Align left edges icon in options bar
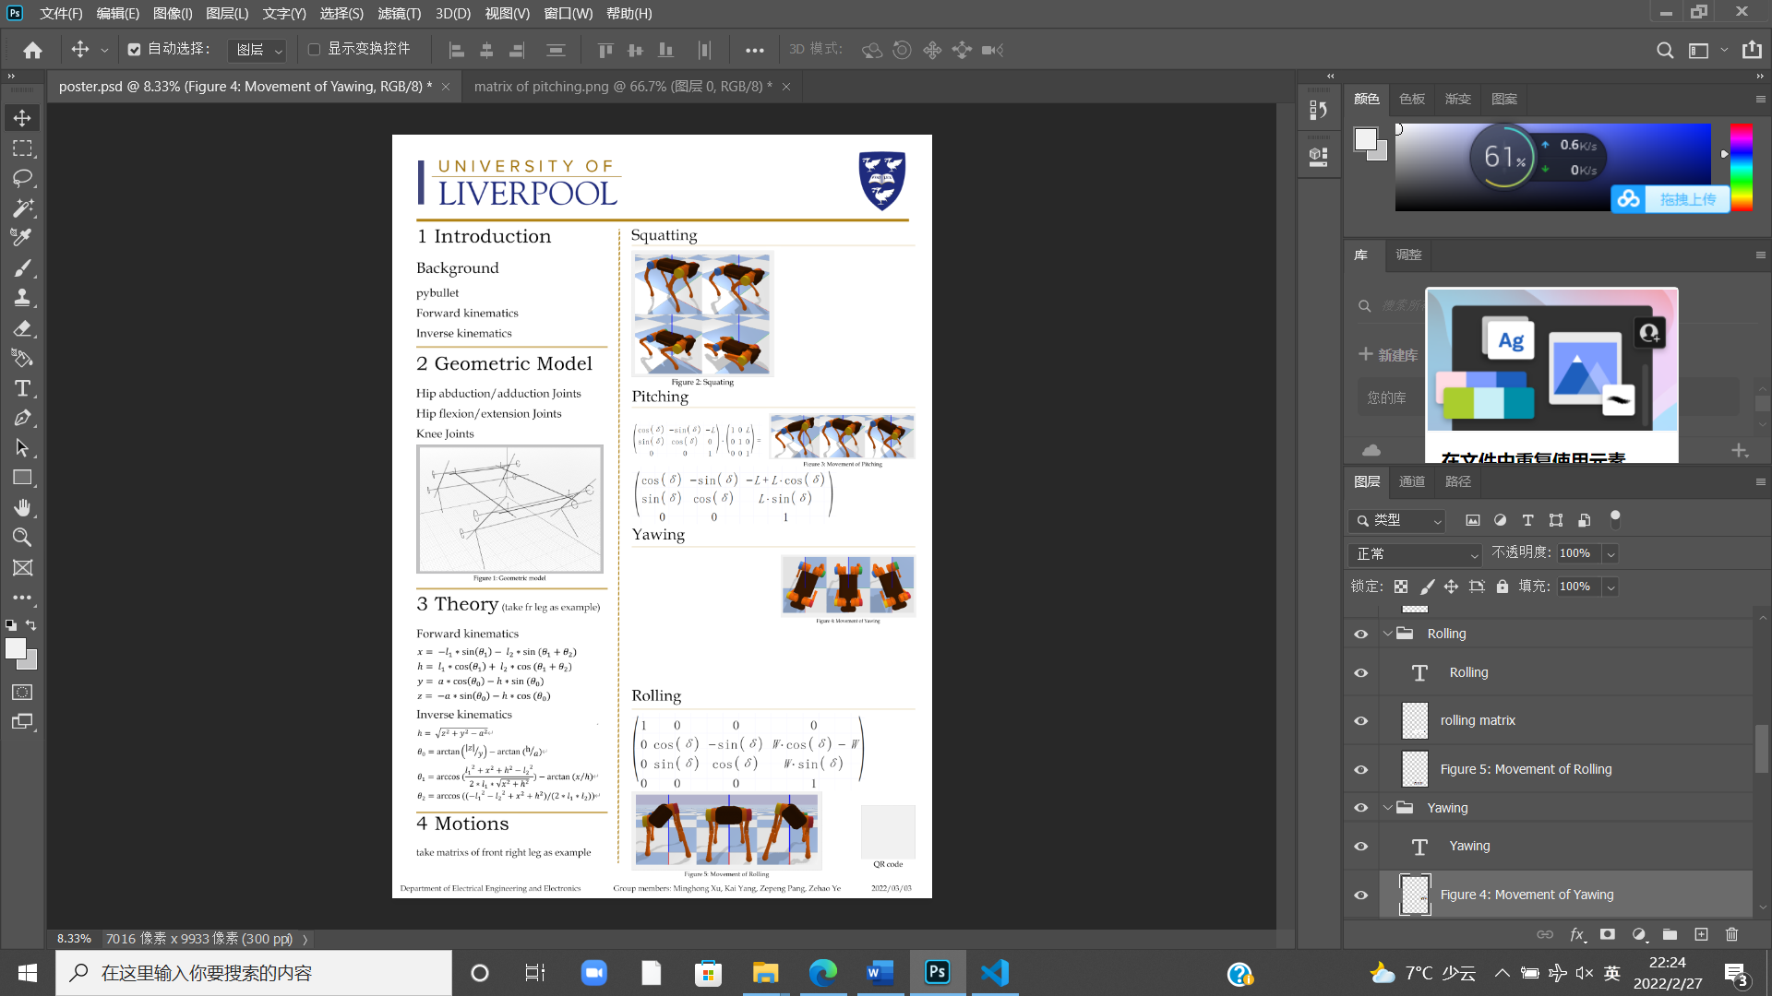 pos(456,50)
